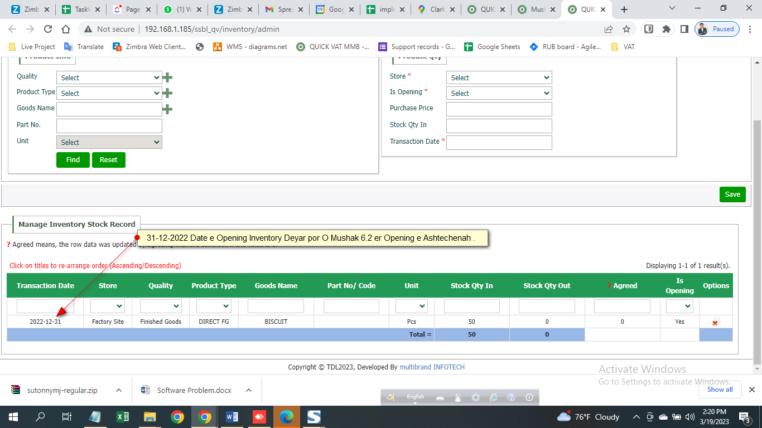Sort the table by Goods Name header
The image size is (762, 428).
pyautogui.click(x=276, y=286)
